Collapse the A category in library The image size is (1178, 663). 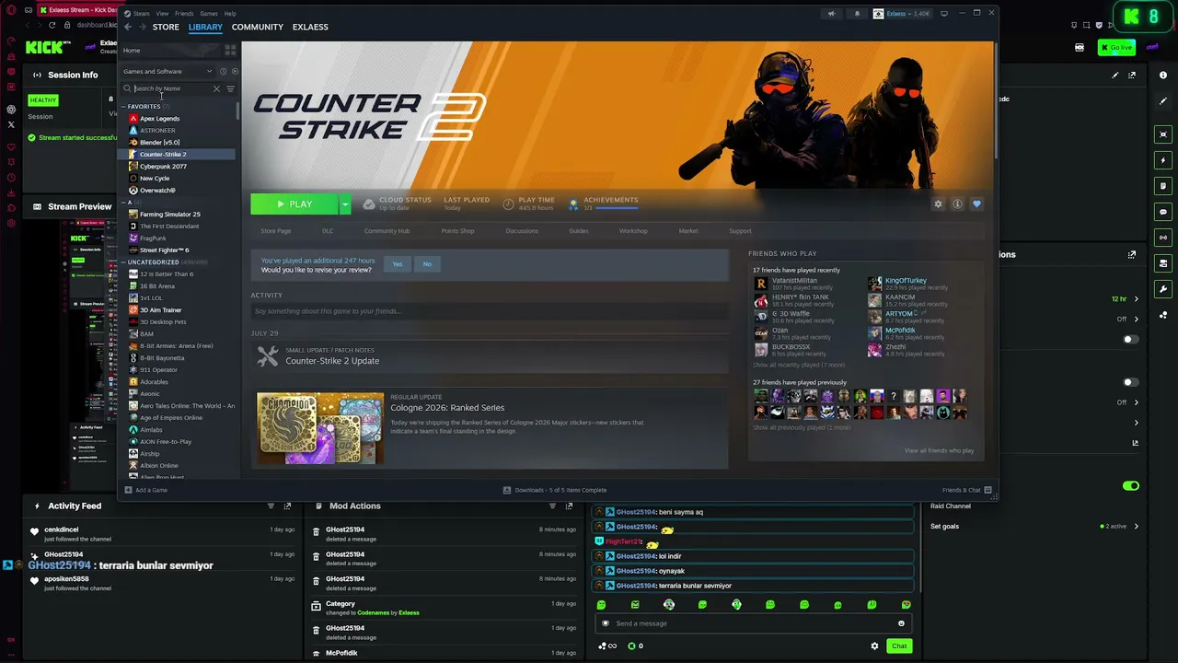tap(124, 203)
